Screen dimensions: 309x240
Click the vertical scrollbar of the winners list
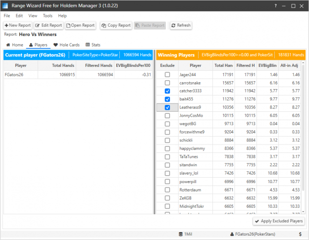click(303, 128)
